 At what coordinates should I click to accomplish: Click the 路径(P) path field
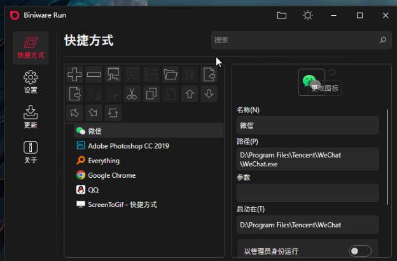pos(308,159)
